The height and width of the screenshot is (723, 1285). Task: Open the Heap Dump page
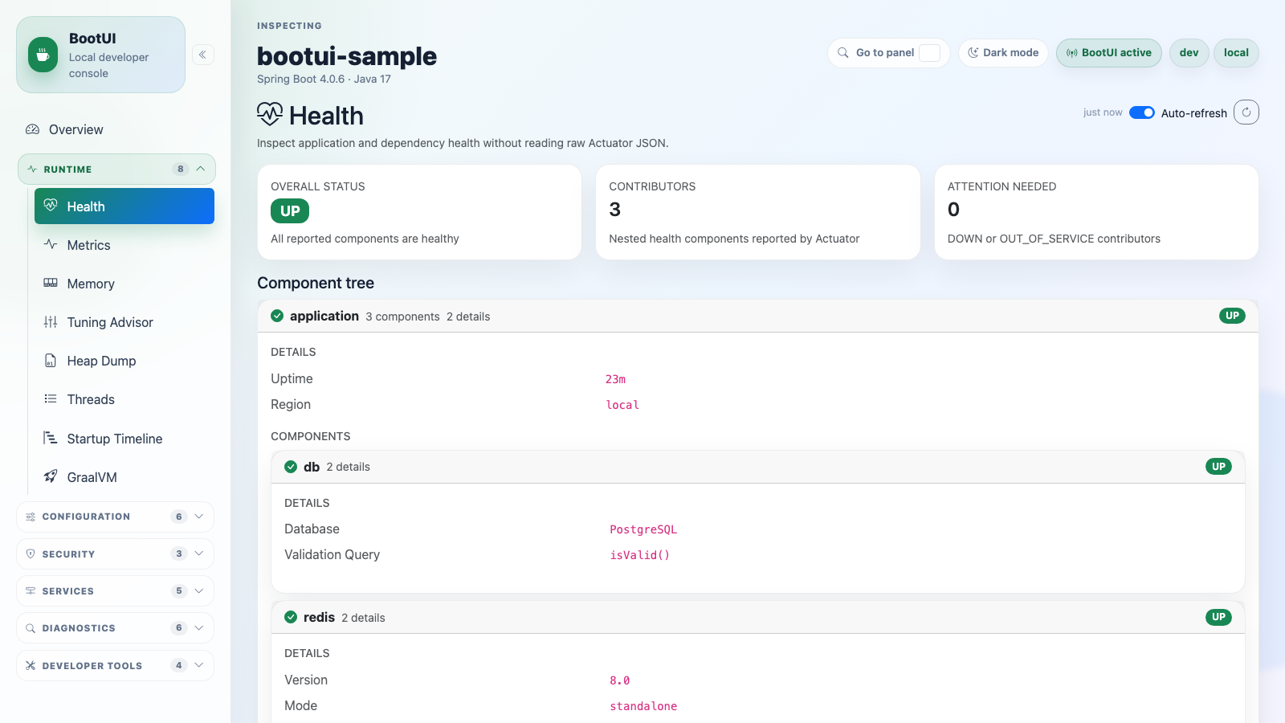[124, 361]
